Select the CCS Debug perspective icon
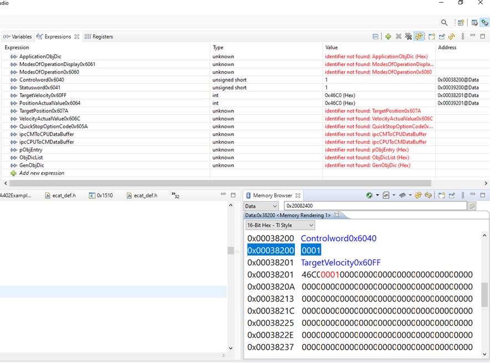Viewport: 490px width, 363px height. click(484, 23)
